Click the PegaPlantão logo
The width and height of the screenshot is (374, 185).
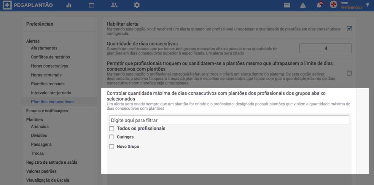point(28,5)
